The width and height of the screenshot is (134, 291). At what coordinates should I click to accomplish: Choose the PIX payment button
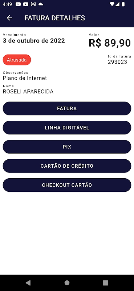click(67, 147)
